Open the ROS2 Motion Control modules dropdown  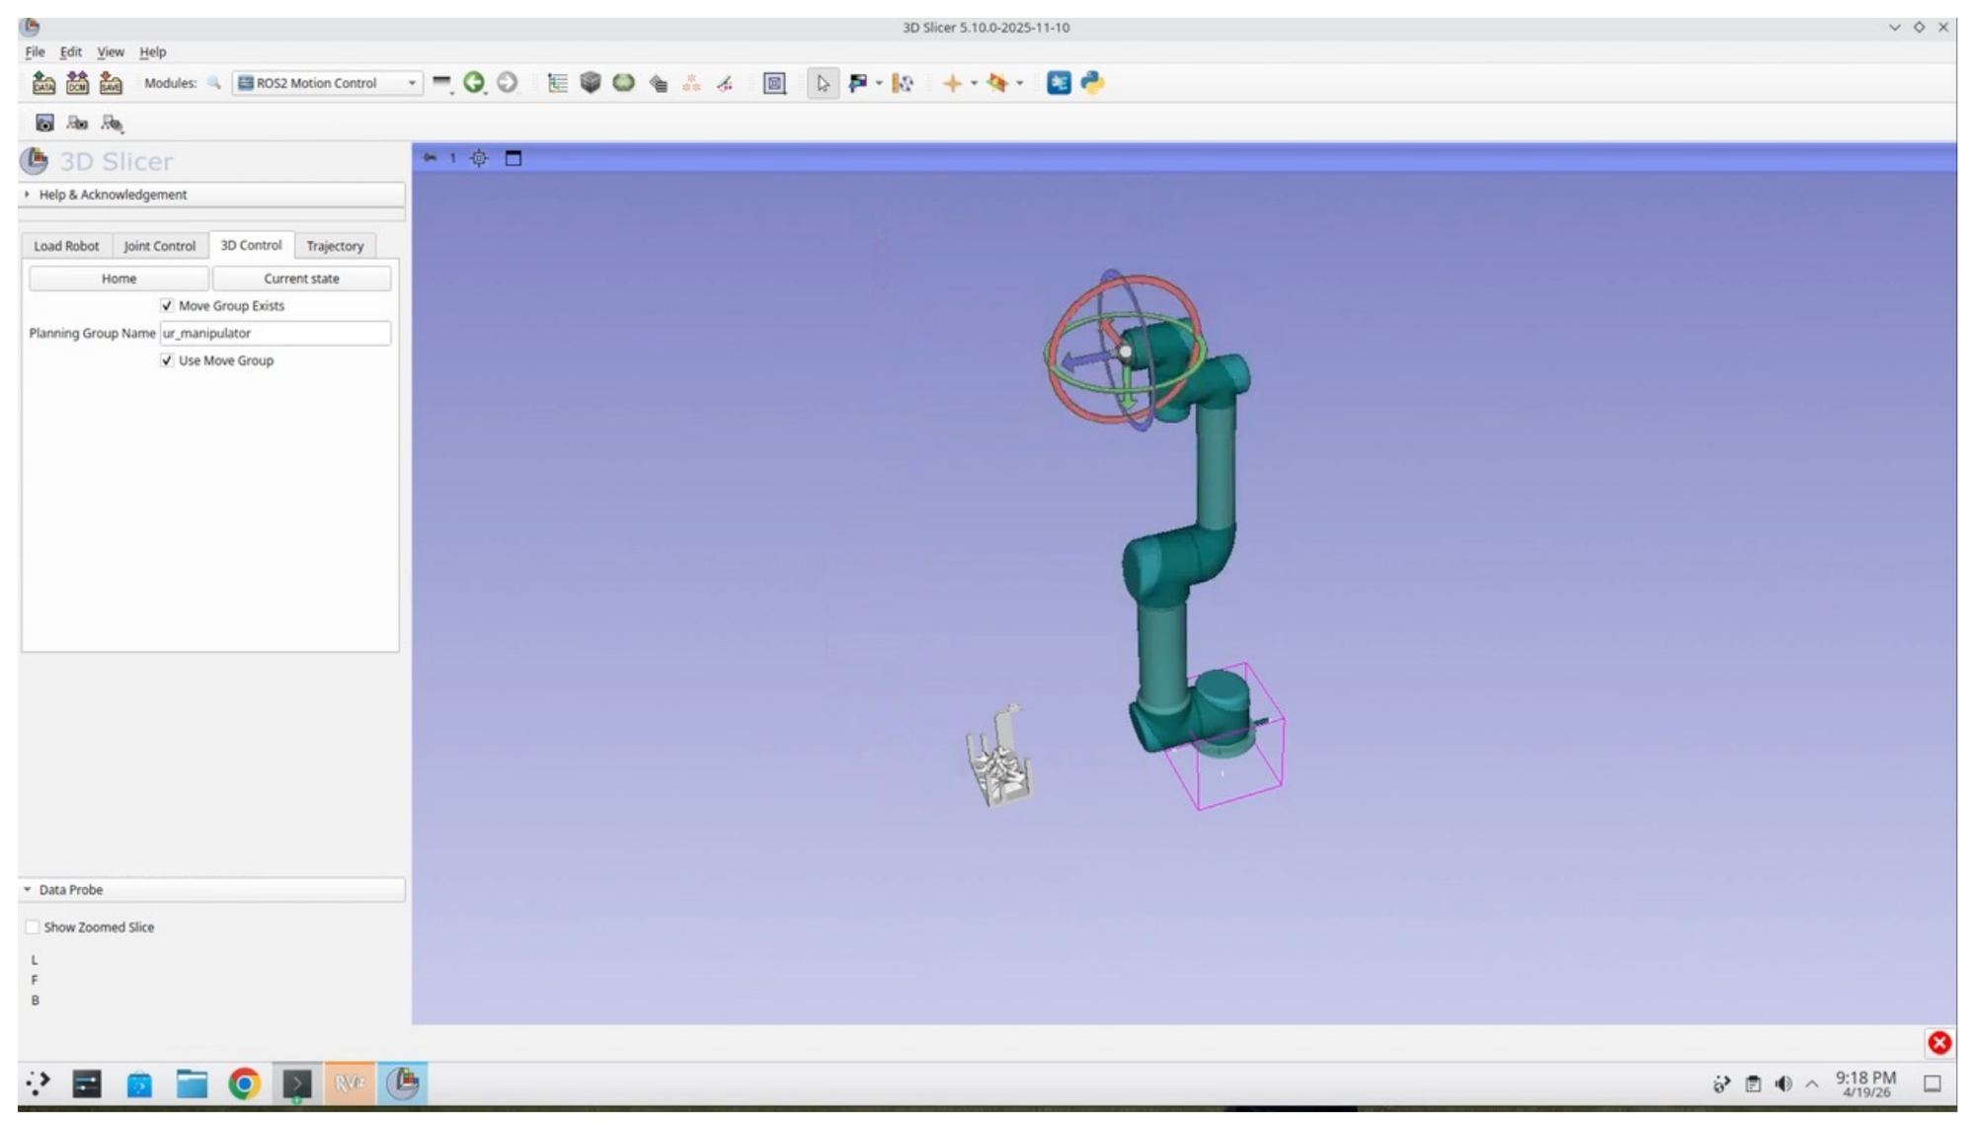[x=414, y=83]
